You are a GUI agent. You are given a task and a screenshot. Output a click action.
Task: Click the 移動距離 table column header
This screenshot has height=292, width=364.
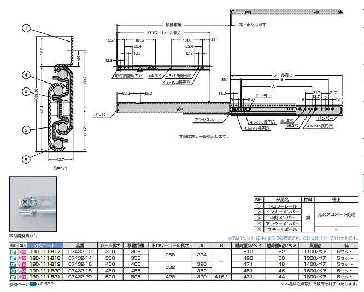[136, 246]
